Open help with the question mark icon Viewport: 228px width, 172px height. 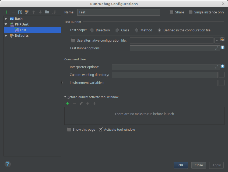tap(8, 164)
